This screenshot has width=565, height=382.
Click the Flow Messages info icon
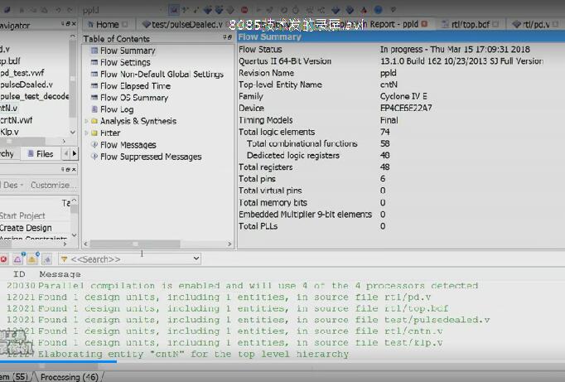click(x=94, y=145)
